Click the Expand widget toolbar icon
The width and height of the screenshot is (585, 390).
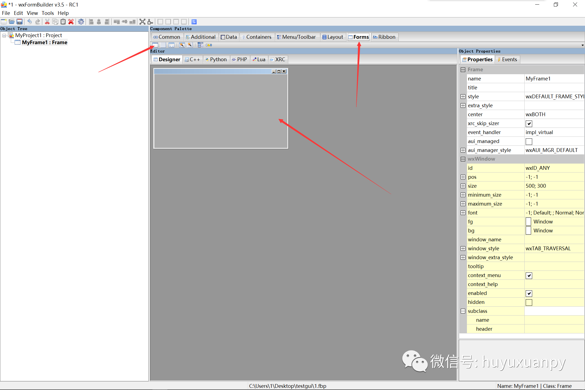point(142,22)
